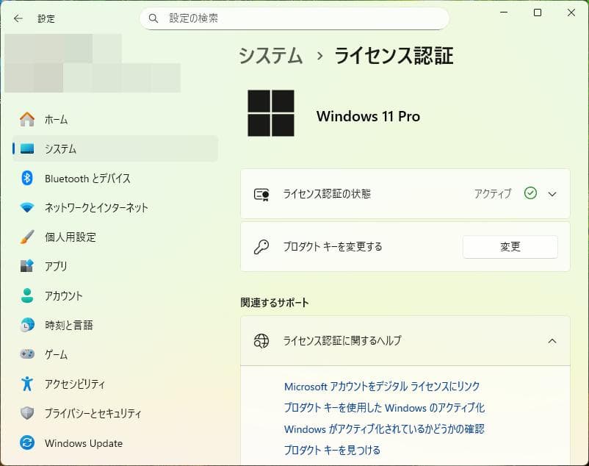Click the search magnifier icon

click(153, 18)
